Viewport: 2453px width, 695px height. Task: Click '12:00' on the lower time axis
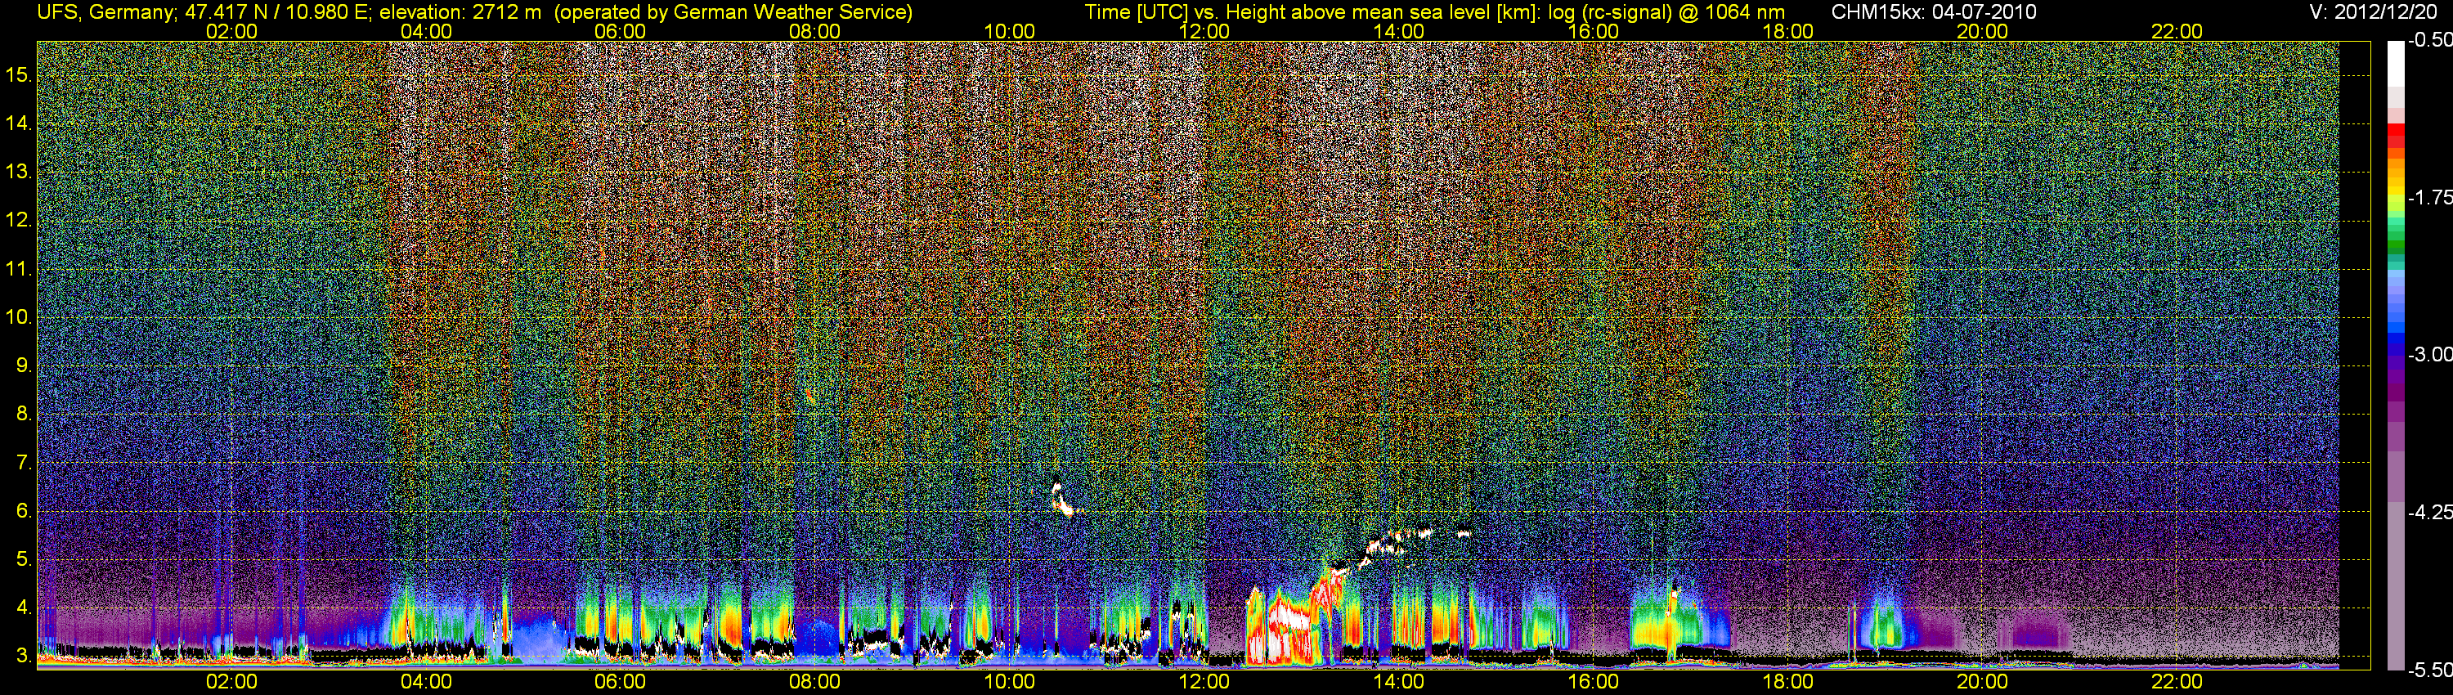(x=1204, y=682)
